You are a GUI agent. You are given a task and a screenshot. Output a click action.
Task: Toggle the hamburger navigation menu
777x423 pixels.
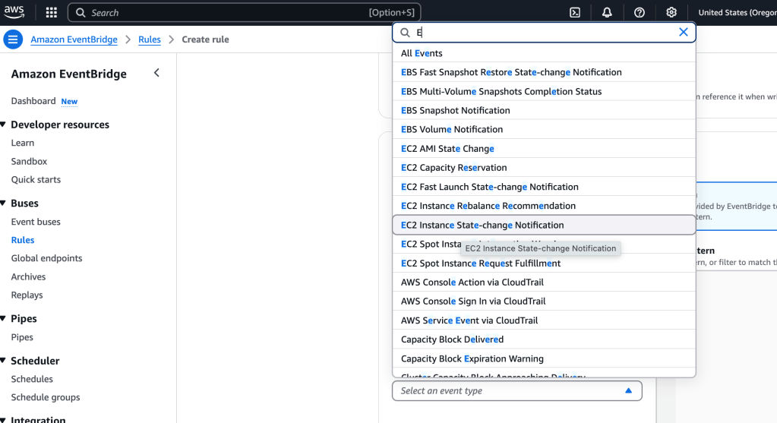(x=13, y=39)
